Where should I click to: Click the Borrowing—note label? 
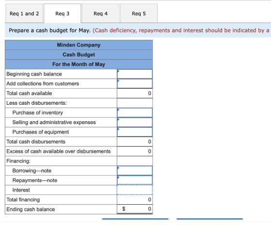click(32, 171)
